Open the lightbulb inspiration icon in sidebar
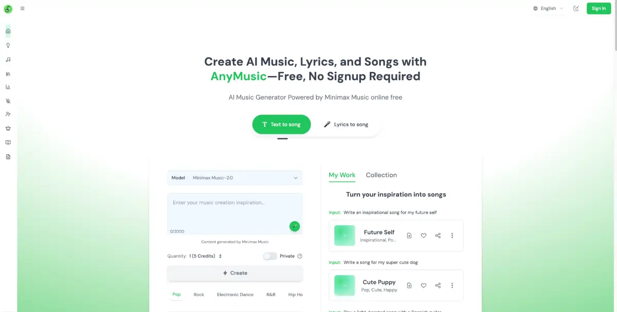 pyautogui.click(x=8, y=45)
